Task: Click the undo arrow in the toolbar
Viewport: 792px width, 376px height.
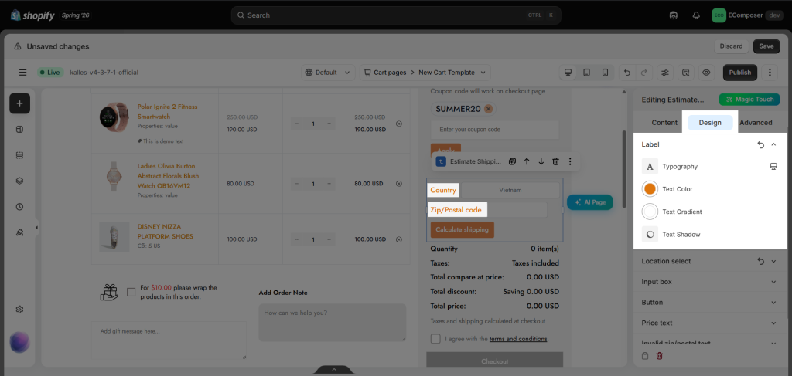Action: coord(627,73)
